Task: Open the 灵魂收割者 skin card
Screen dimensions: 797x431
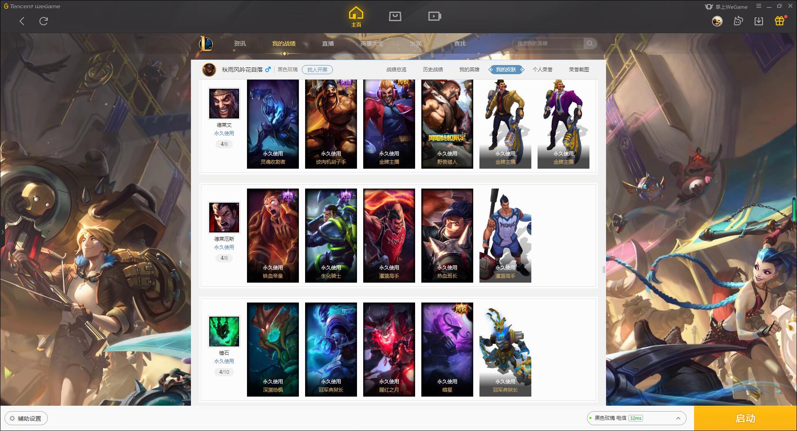Action: click(x=273, y=124)
